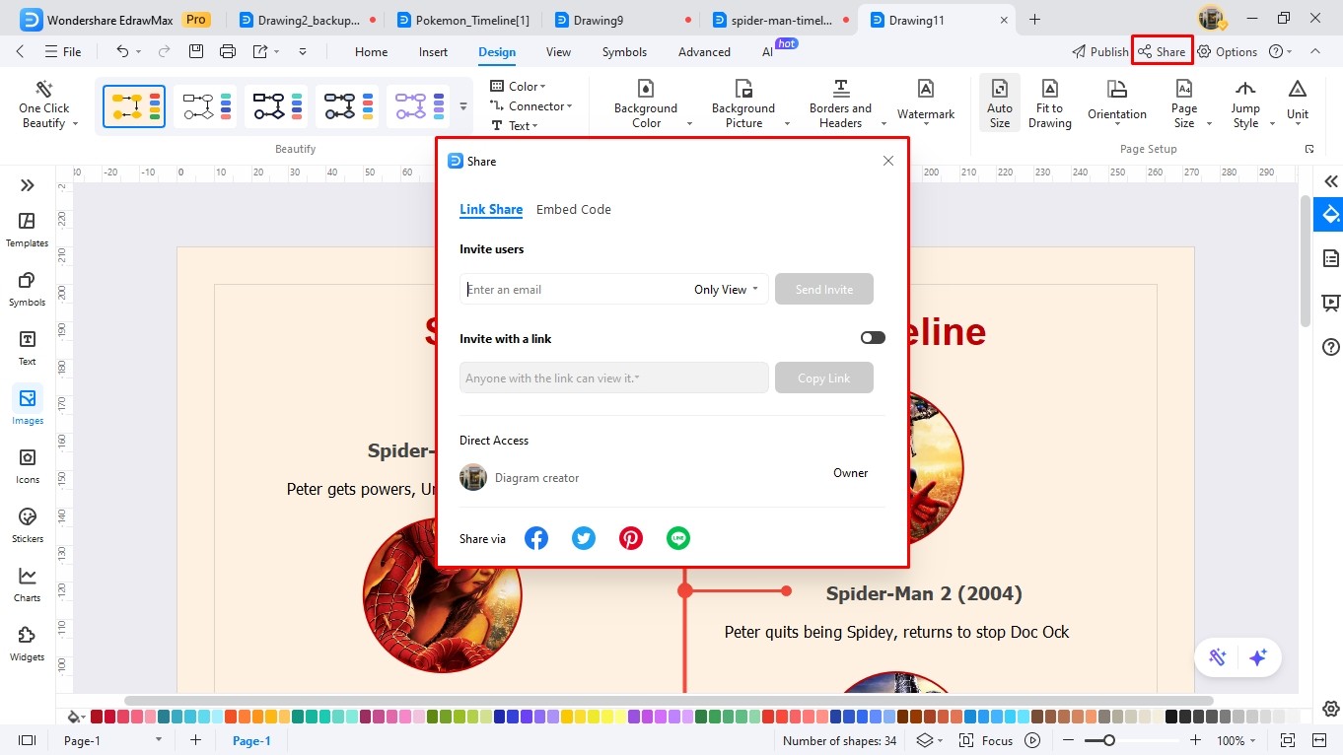Click the fit page icon in status bar

[1287, 740]
